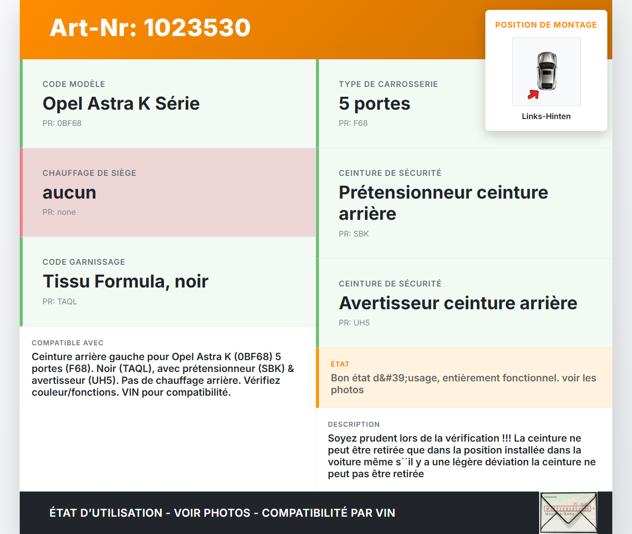Select the "Bon état d'usage" condition text
This screenshot has height=534, width=632.
464,384
